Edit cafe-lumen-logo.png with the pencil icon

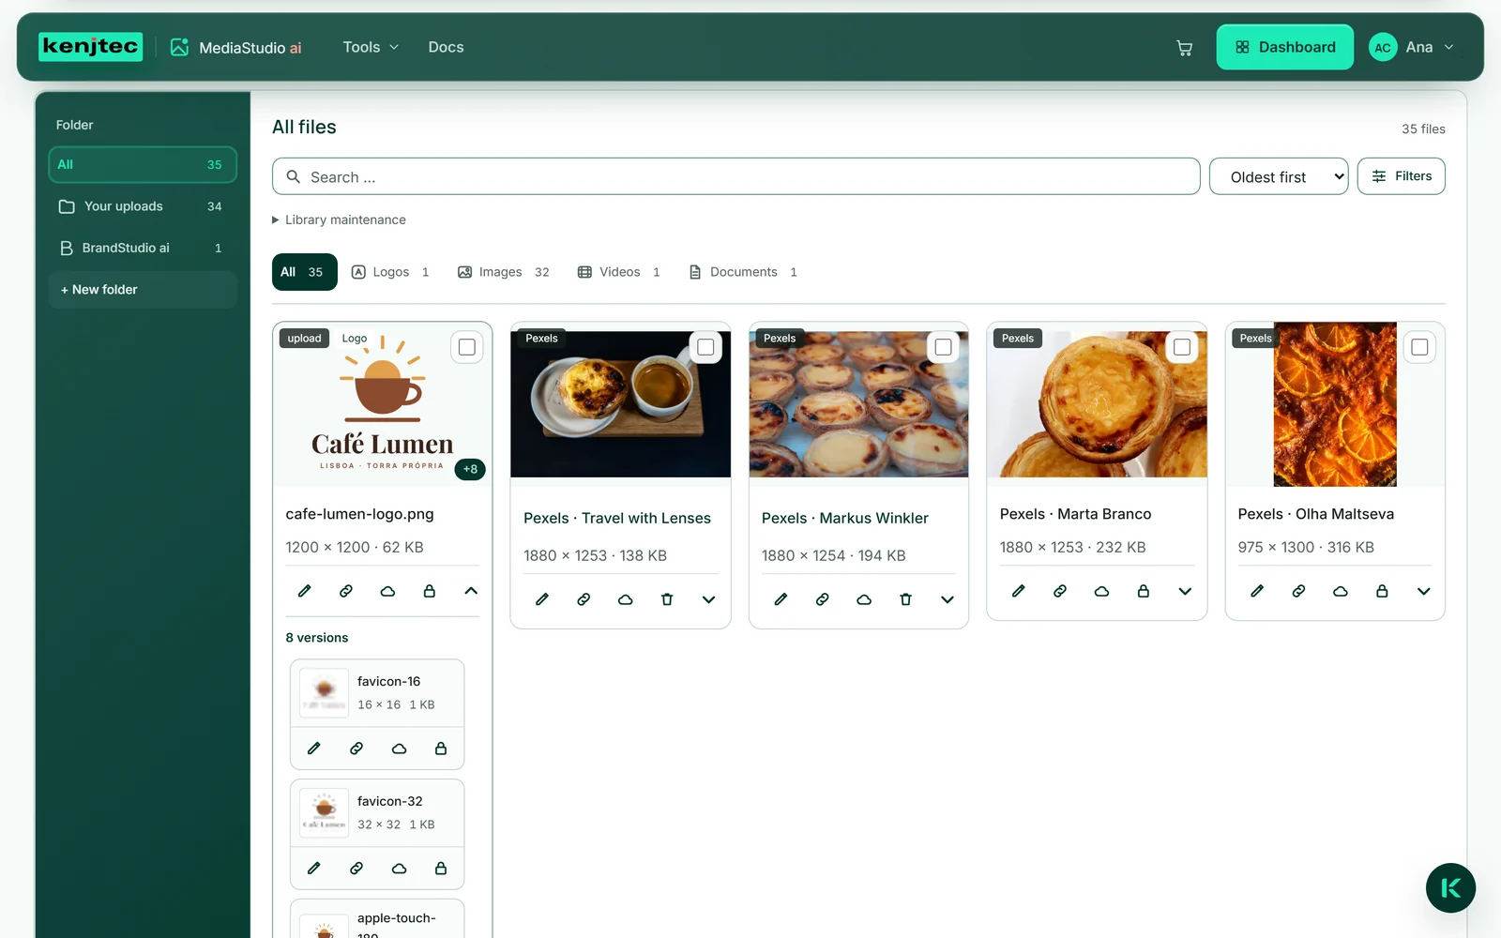(x=305, y=591)
